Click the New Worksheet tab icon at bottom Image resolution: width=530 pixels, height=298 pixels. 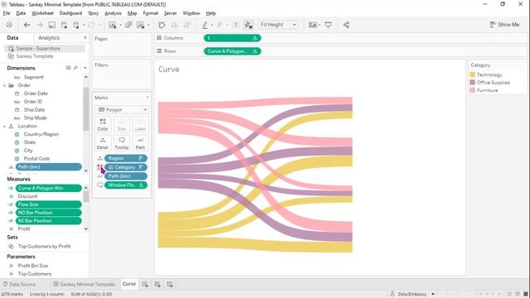(x=145, y=284)
